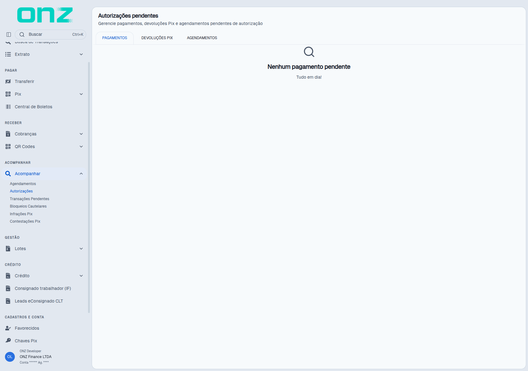This screenshot has height=371, width=528.
Task: Click the Lotes file icon
Action: [8, 249]
